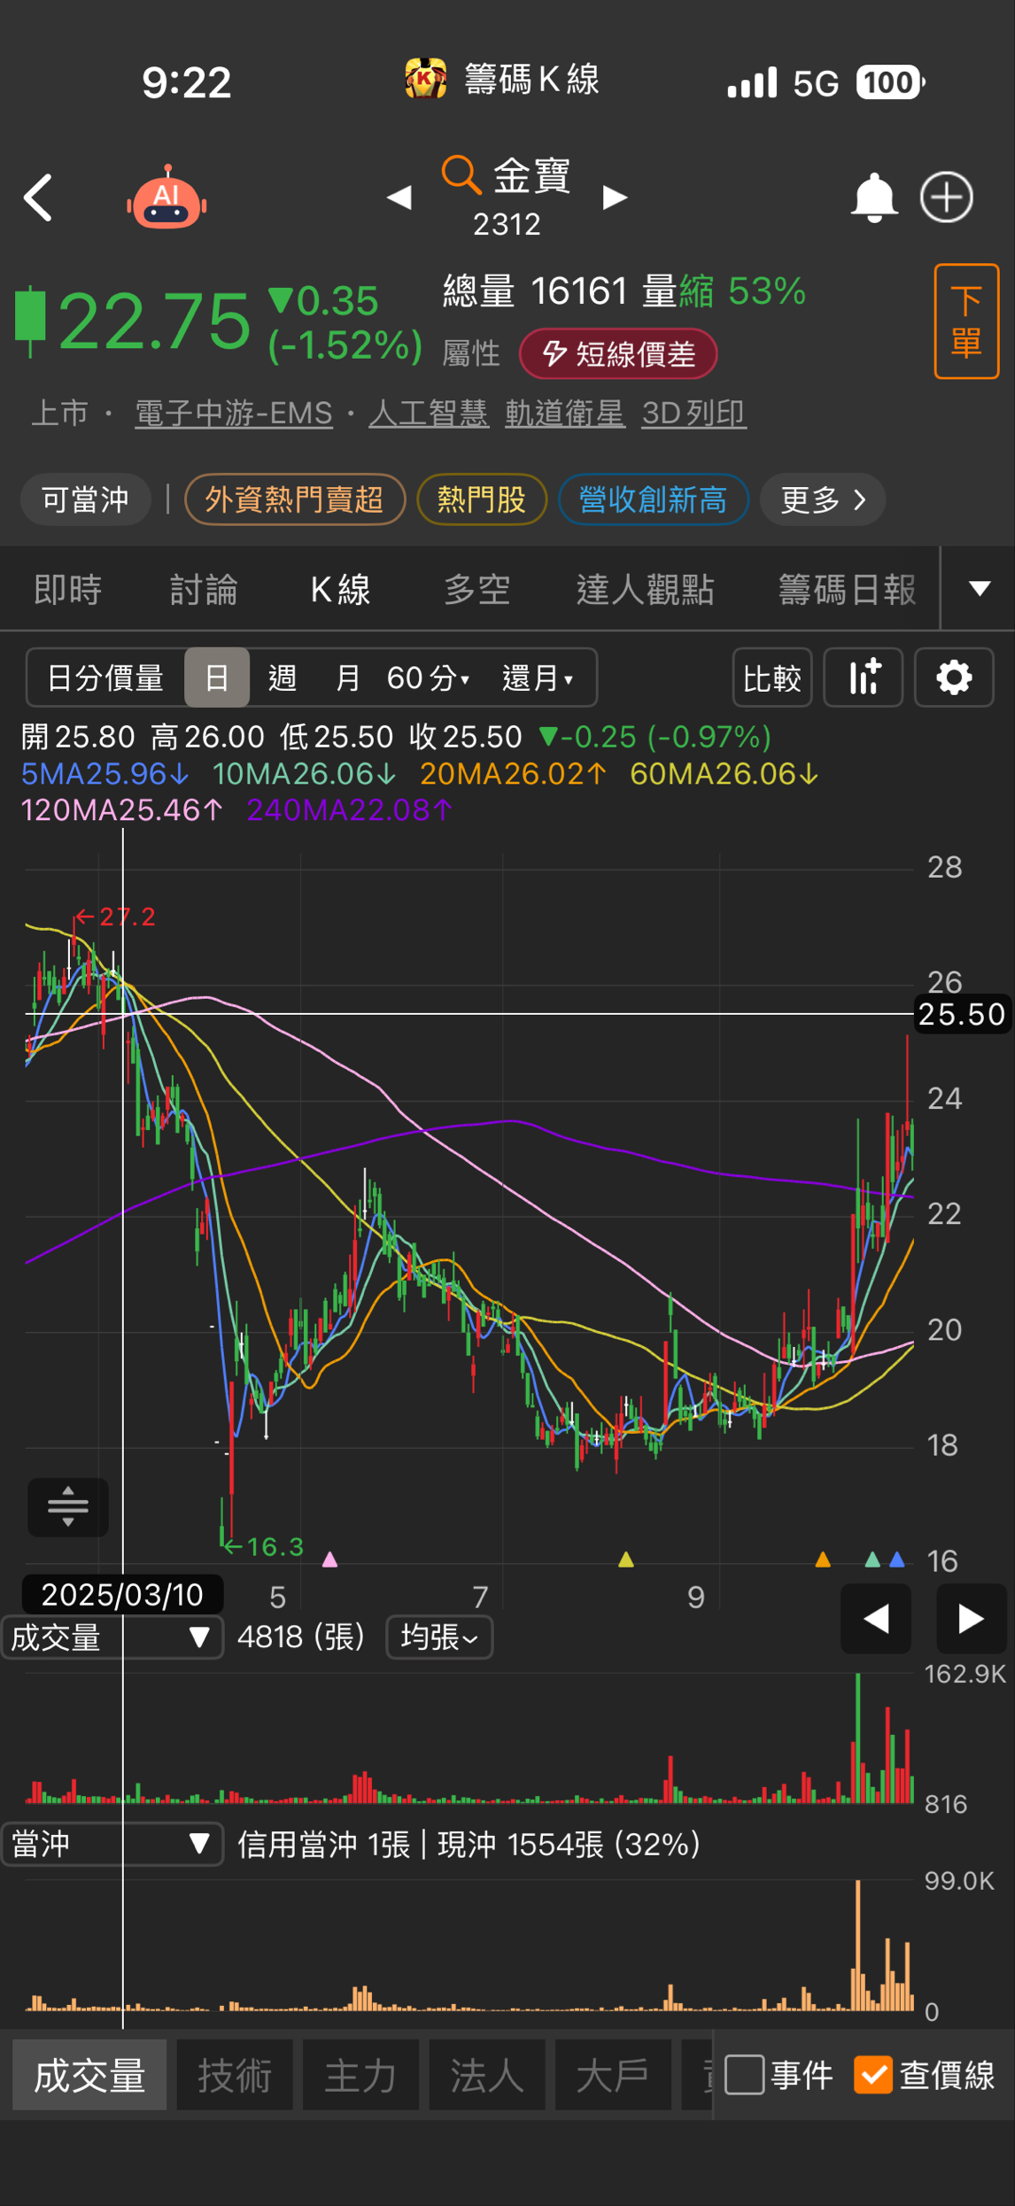Expand 更多 tags chevron
1015x2206 pixels.
(823, 499)
